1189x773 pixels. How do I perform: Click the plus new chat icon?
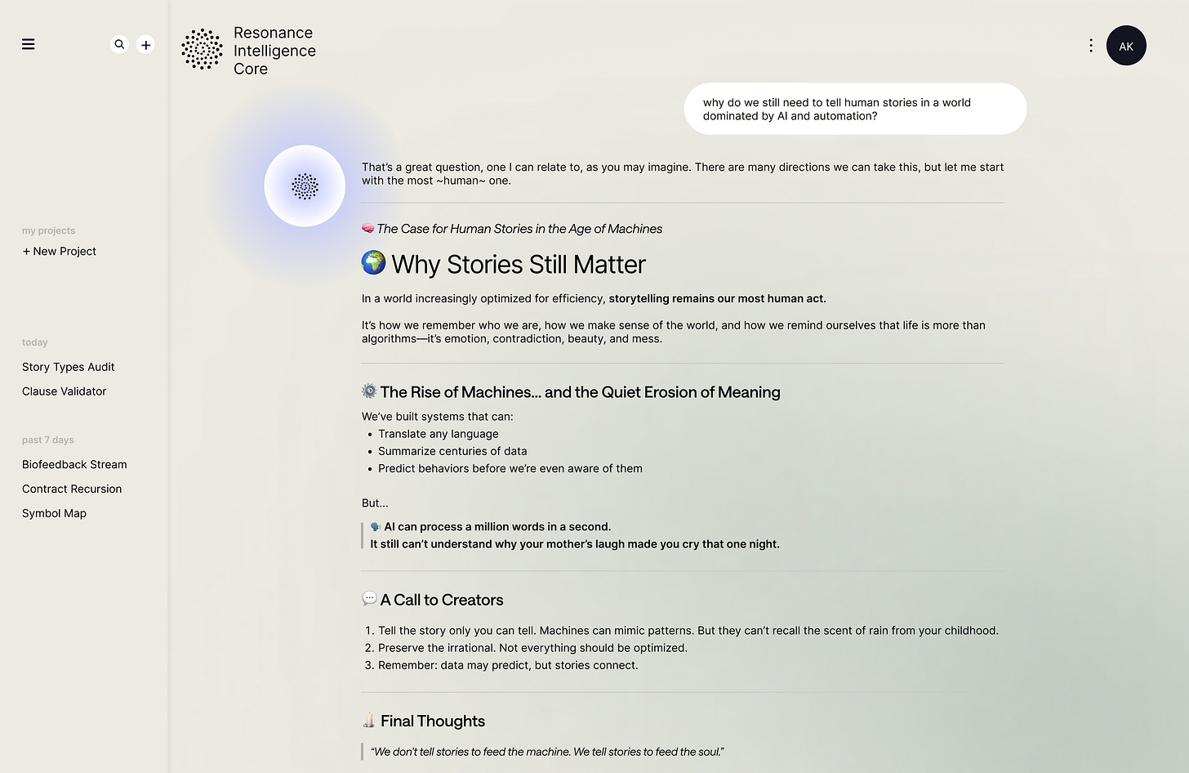click(x=145, y=44)
